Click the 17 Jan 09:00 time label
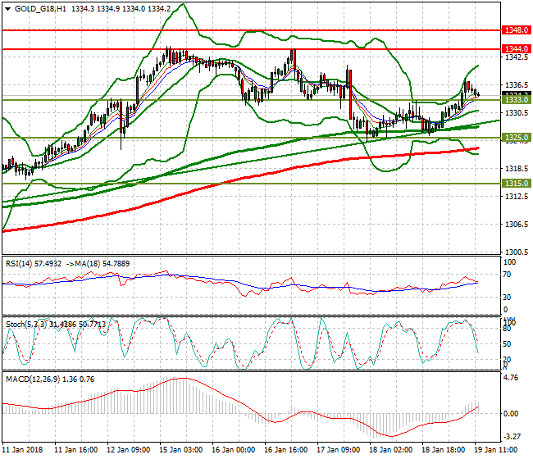Image resolution: width=533 pixels, height=459 pixels. point(338,450)
